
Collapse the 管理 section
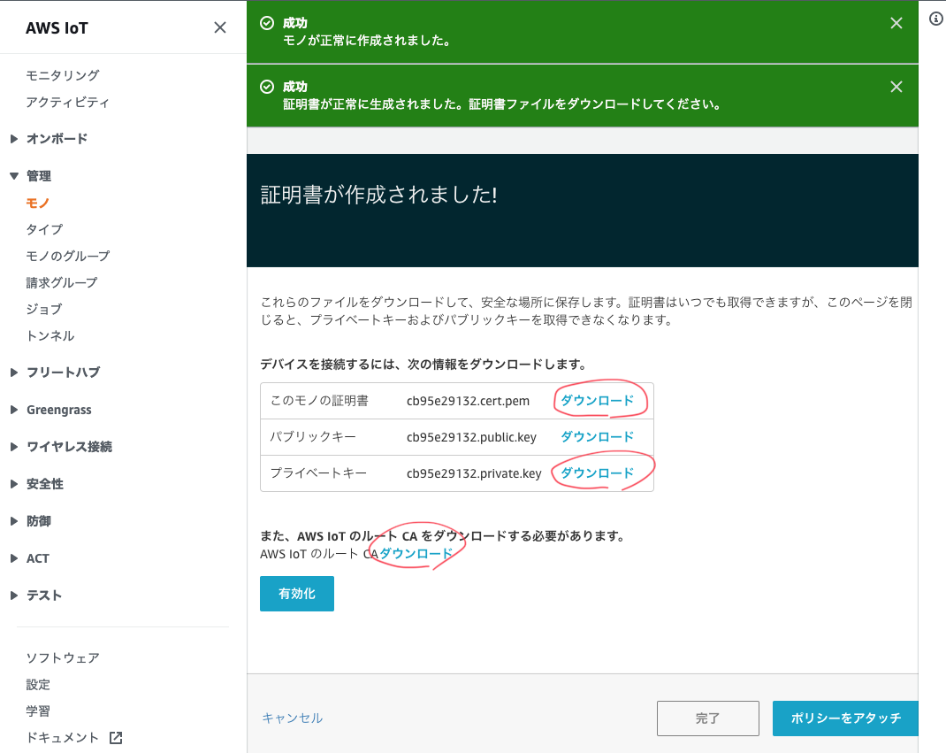(x=14, y=176)
